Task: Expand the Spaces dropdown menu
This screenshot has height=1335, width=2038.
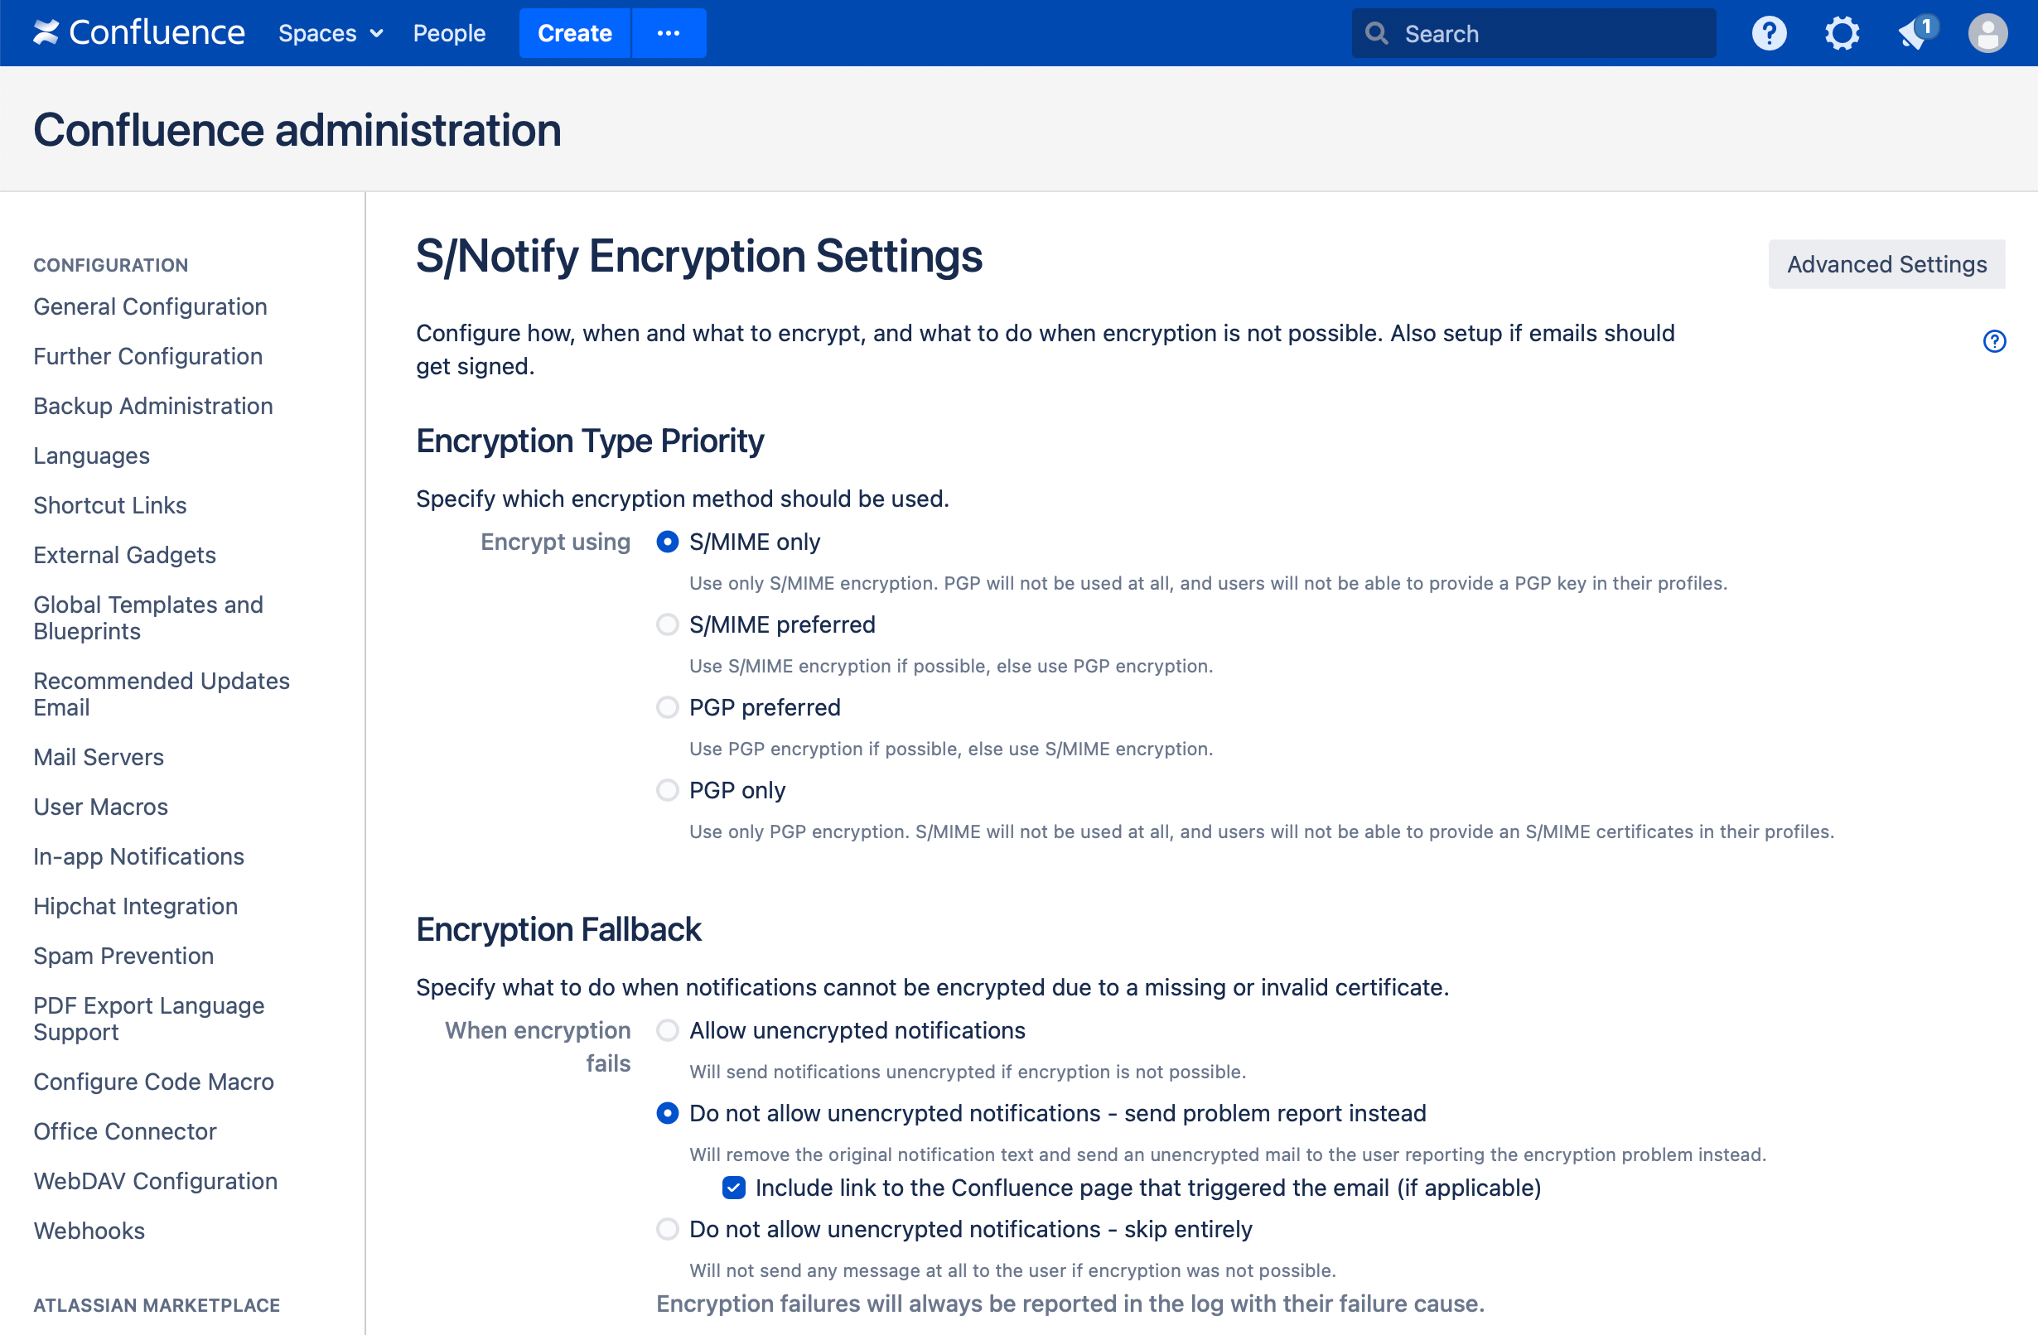Action: click(330, 33)
